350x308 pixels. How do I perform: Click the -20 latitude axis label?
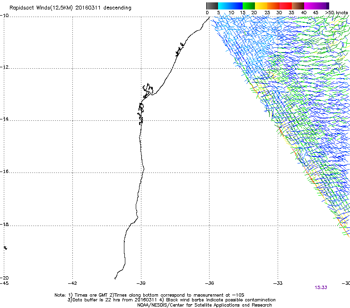4,278
